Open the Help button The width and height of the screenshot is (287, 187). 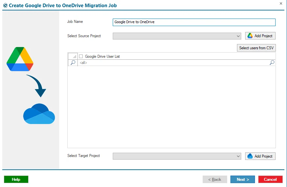(x=16, y=179)
